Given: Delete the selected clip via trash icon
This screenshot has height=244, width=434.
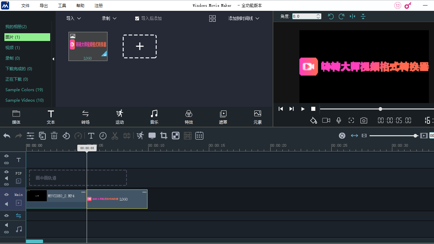Looking at the screenshot, I should 54,136.
